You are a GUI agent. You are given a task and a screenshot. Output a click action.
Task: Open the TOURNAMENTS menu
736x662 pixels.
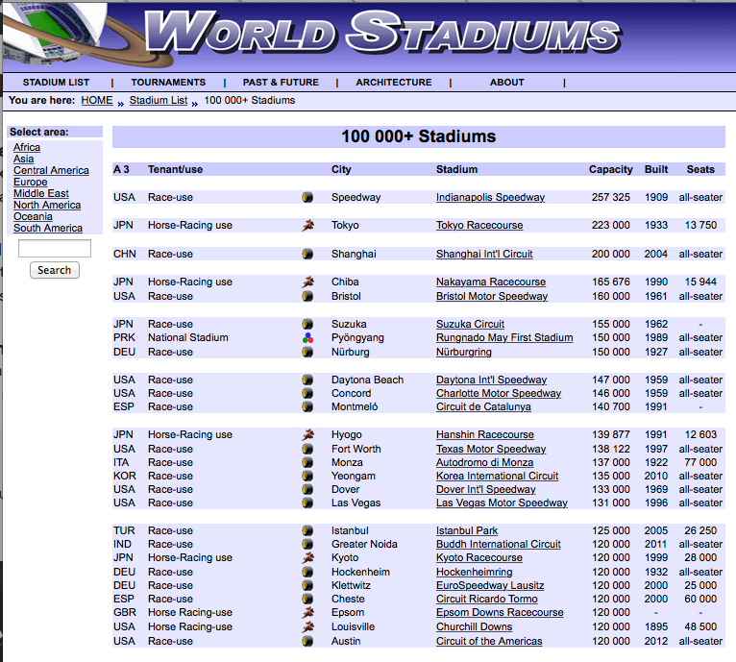[168, 83]
